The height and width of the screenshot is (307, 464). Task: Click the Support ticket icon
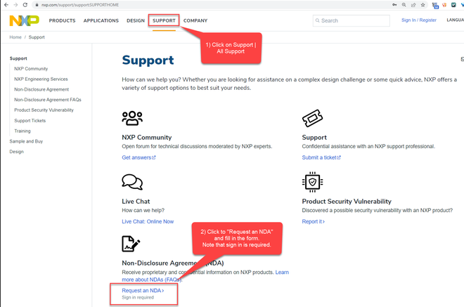[x=312, y=118]
